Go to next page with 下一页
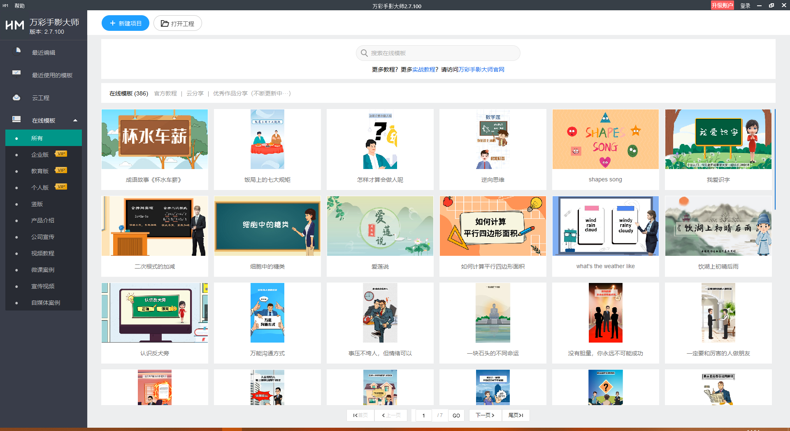The width and height of the screenshot is (790, 431). point(485,415)
